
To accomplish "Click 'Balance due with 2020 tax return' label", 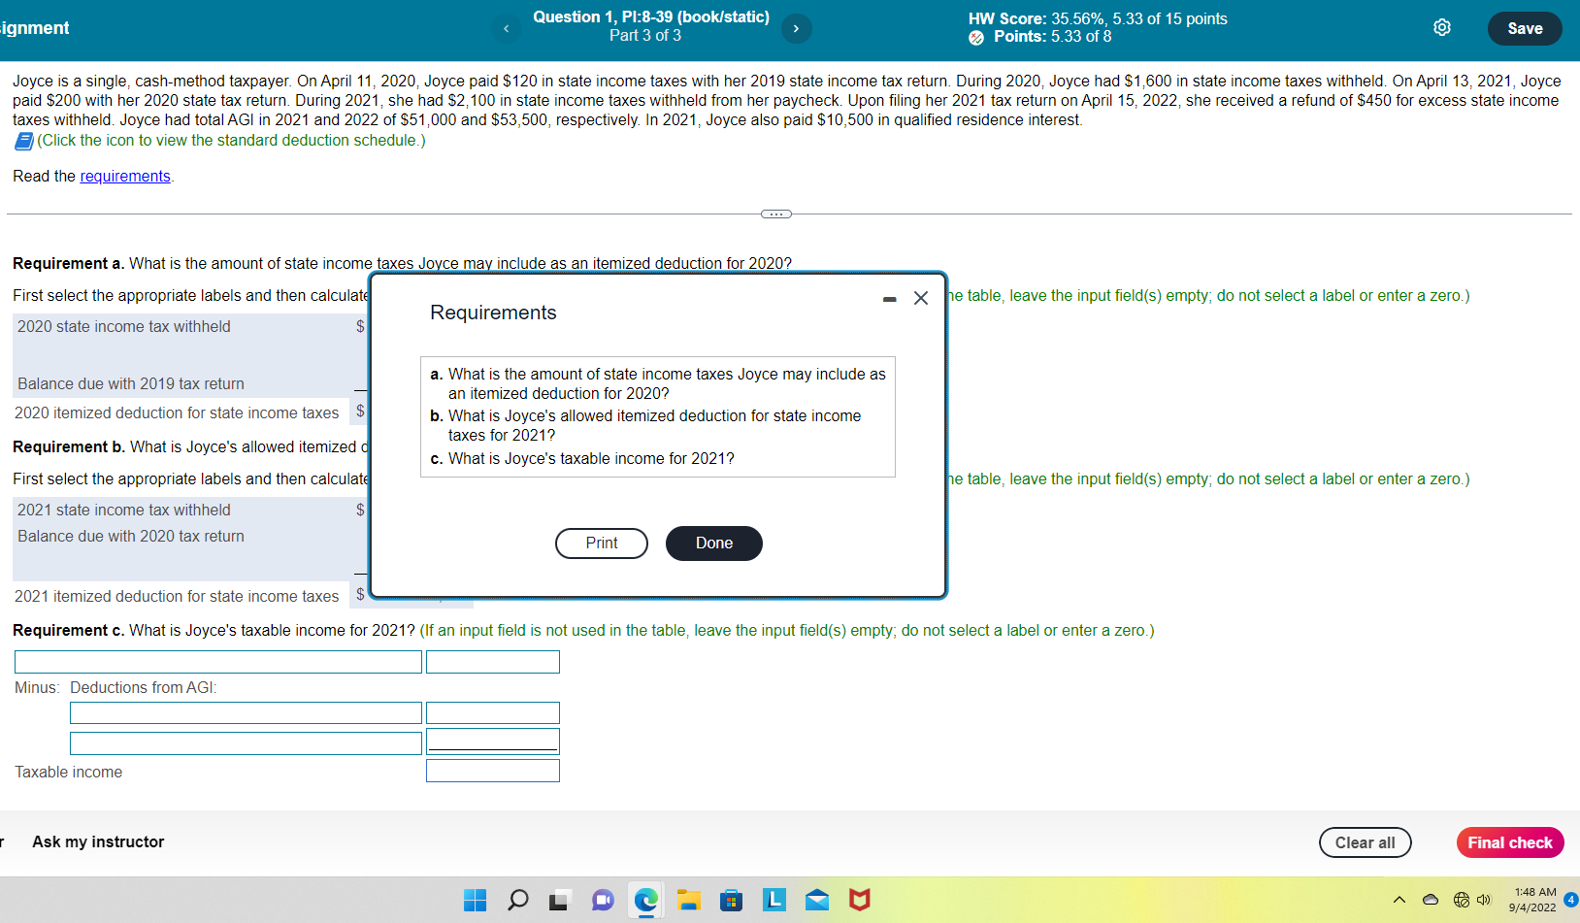I will point(131,536).
